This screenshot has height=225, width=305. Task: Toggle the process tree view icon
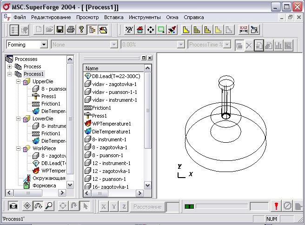click(x=92, y=30)
